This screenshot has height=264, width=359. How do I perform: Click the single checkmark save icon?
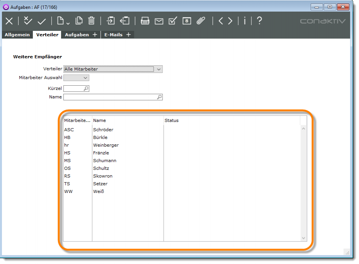point(42,21)
